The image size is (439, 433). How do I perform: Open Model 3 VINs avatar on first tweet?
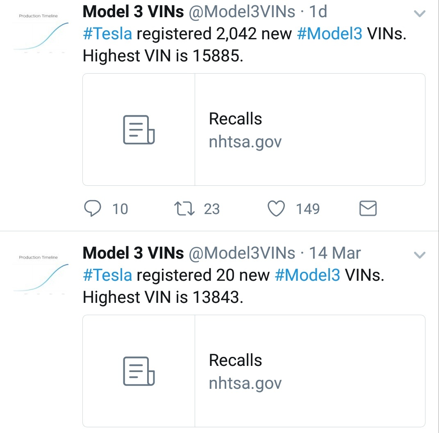tap(41, 33)
